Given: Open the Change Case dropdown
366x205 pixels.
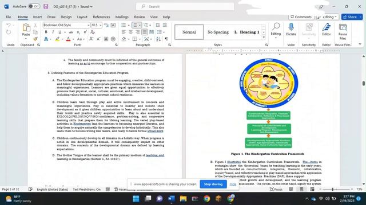Looking at the screenshot, I should [81, 39].
